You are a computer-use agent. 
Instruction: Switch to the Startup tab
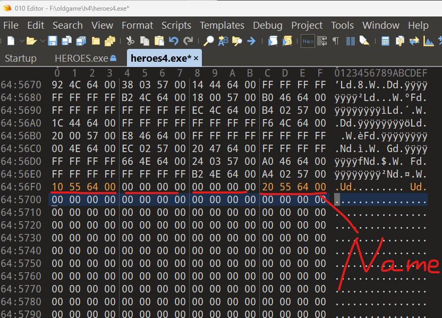point(21,58)
